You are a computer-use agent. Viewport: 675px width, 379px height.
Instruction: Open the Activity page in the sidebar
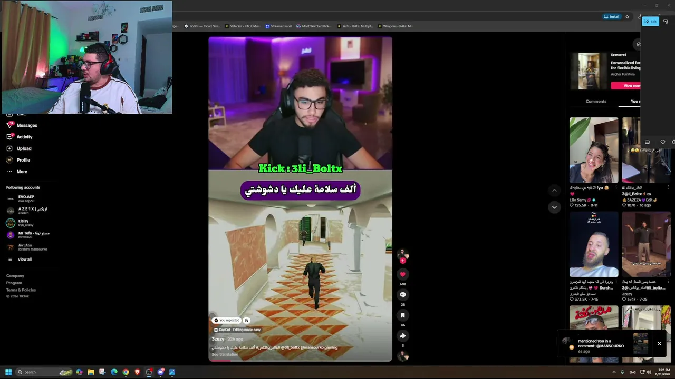pyautogui.click(x=20, y=137)
